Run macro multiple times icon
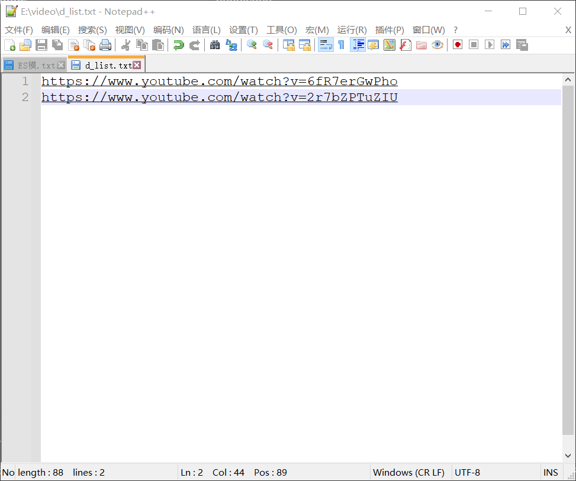This screenshot has height=481, width=576. click(506, 45)
